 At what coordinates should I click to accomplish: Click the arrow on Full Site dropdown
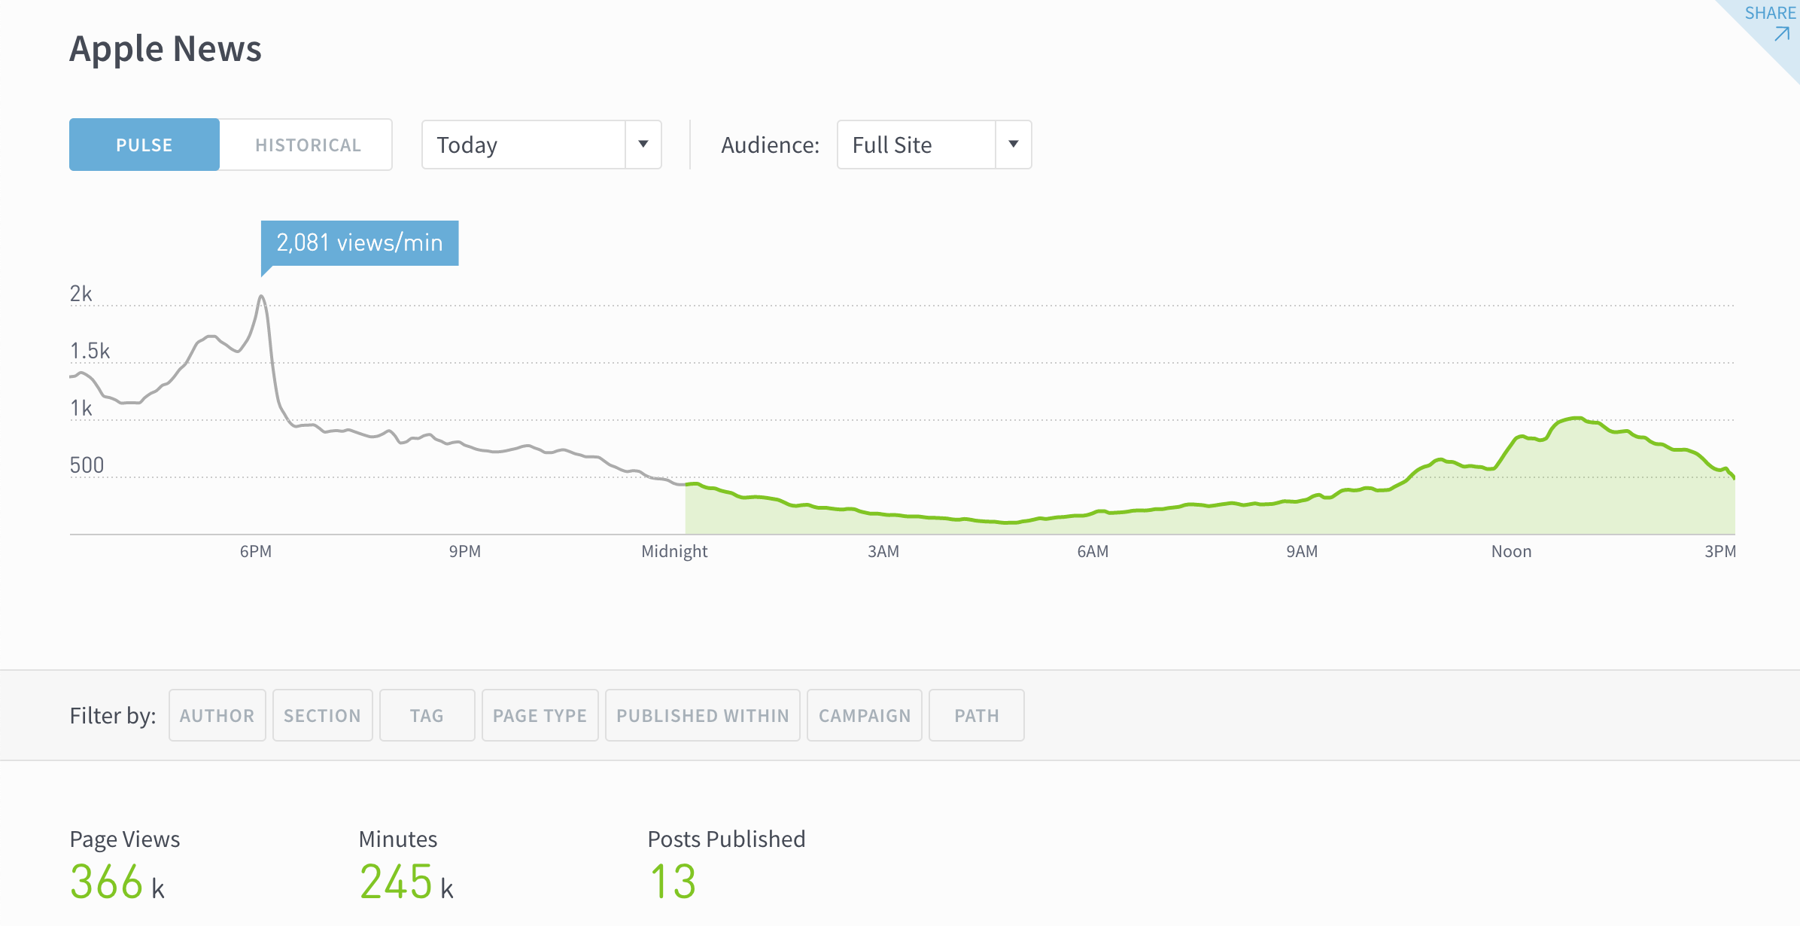click(x=1014, y=145)
